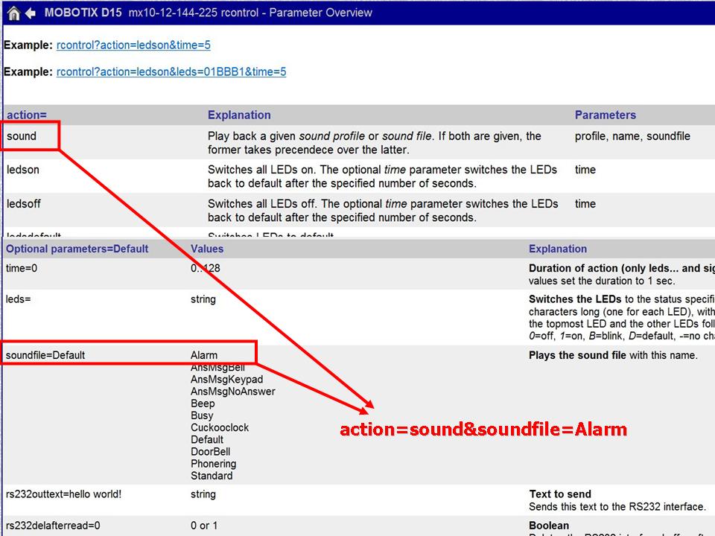Screen dimensions: 715x536
Task: Click the 'Values' column header
Action: point(207,249)
